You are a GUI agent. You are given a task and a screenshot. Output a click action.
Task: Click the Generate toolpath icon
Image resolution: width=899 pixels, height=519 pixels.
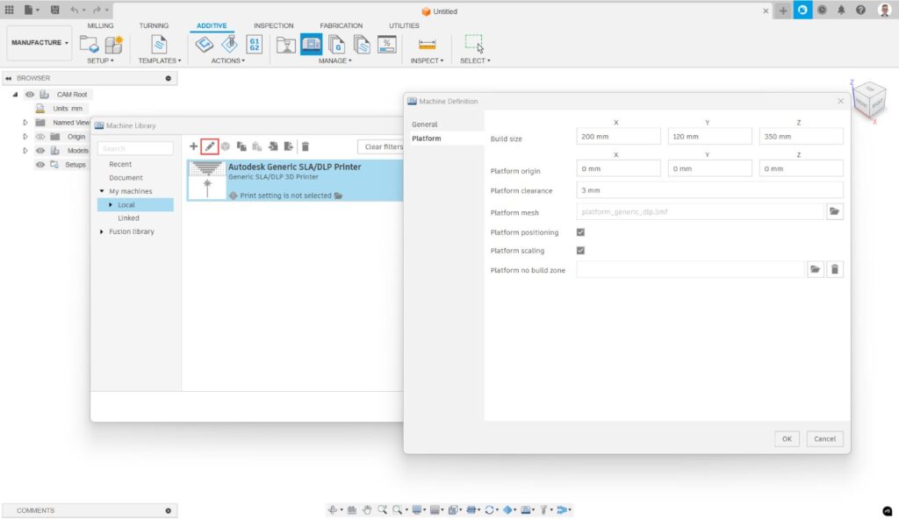pyautogui.click(x=204, y=44)
